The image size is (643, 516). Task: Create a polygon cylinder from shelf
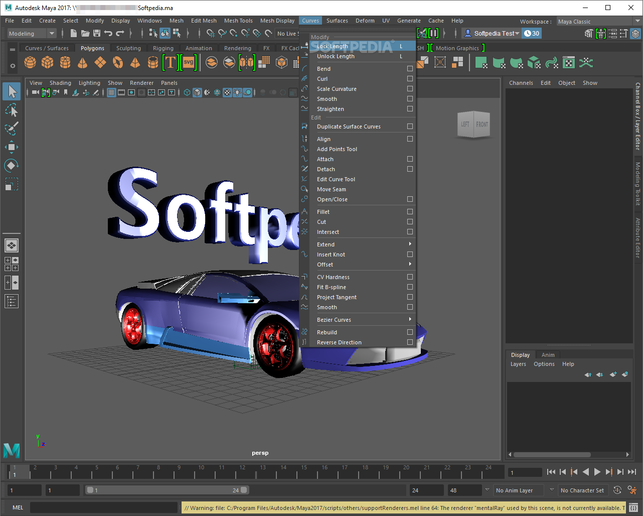coord(65,62)
